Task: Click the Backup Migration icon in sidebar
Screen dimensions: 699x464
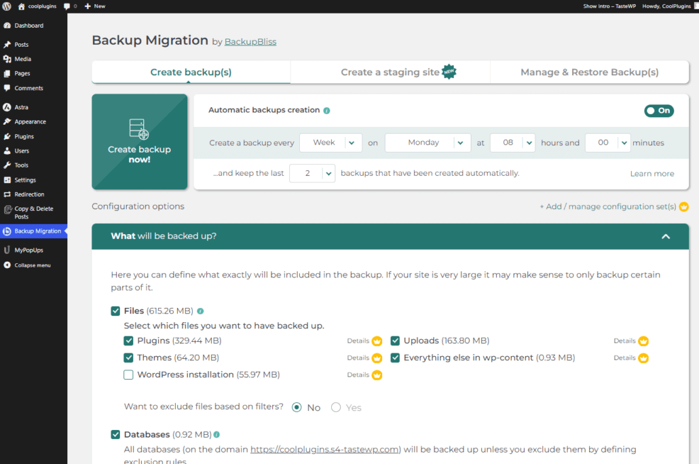Action: 7,231
